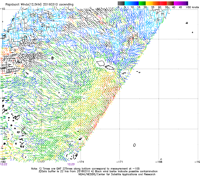Click the '-10' latitude axis label
Viewport: 200px width, 176px height.
click(x=2, y=9)
